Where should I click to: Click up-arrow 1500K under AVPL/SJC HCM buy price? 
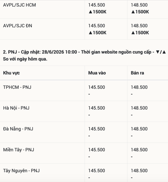point(97,12)
